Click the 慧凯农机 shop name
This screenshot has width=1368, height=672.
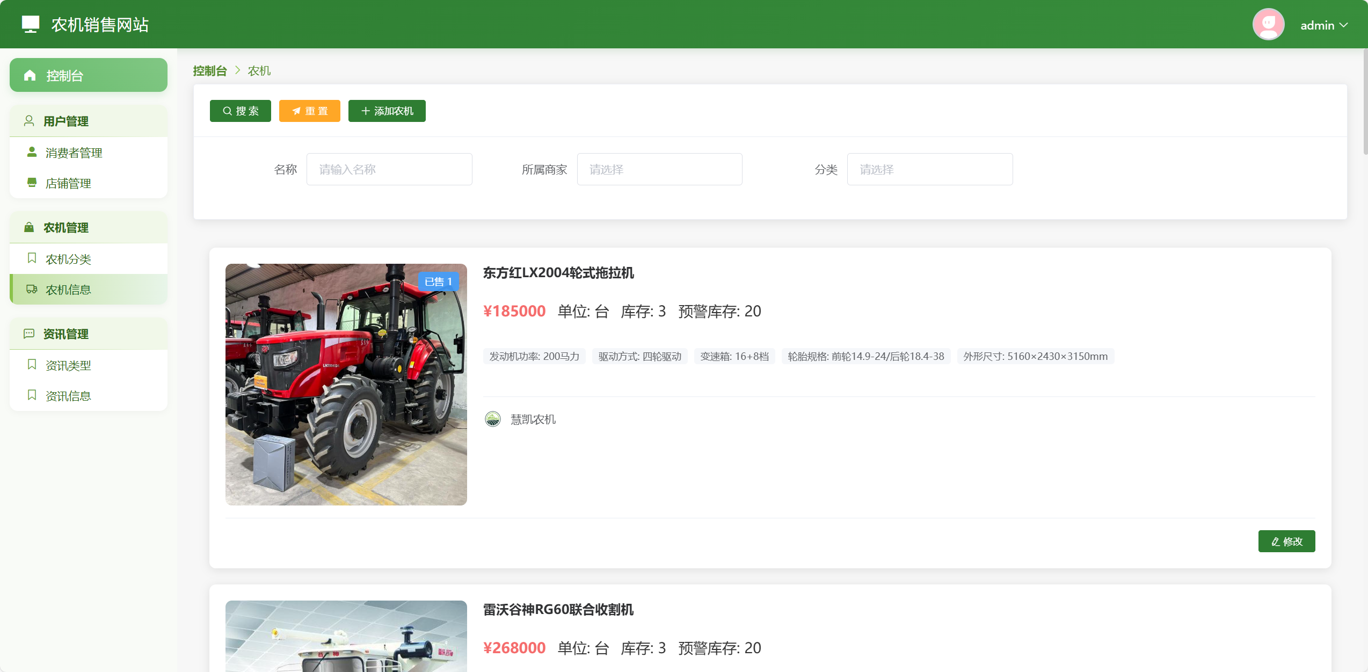coord(533,419)
